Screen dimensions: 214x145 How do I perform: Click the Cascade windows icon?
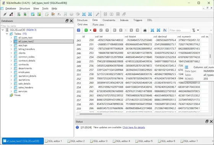click(124, 14)
